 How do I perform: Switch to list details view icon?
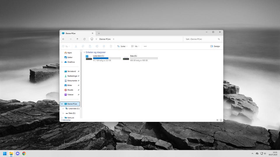tap(217, 120)
